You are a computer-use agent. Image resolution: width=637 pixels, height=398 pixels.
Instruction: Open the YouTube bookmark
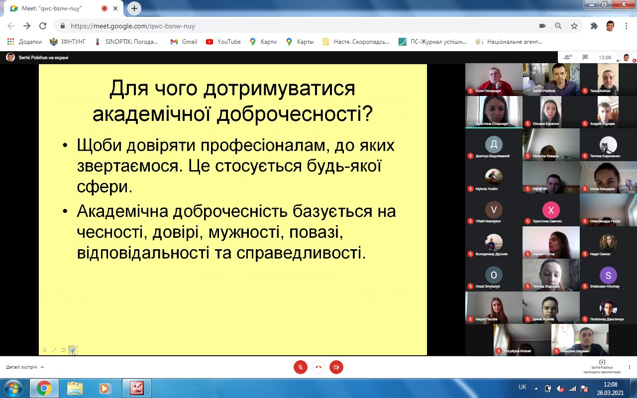pyautogui.click(x=223, y=42)
